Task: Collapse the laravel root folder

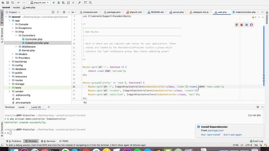Action: [x=6, y=17]
